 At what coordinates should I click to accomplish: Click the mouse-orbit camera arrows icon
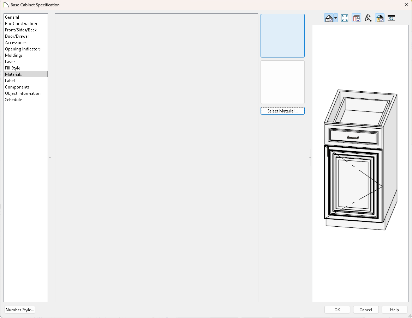[x=368, y=18]
